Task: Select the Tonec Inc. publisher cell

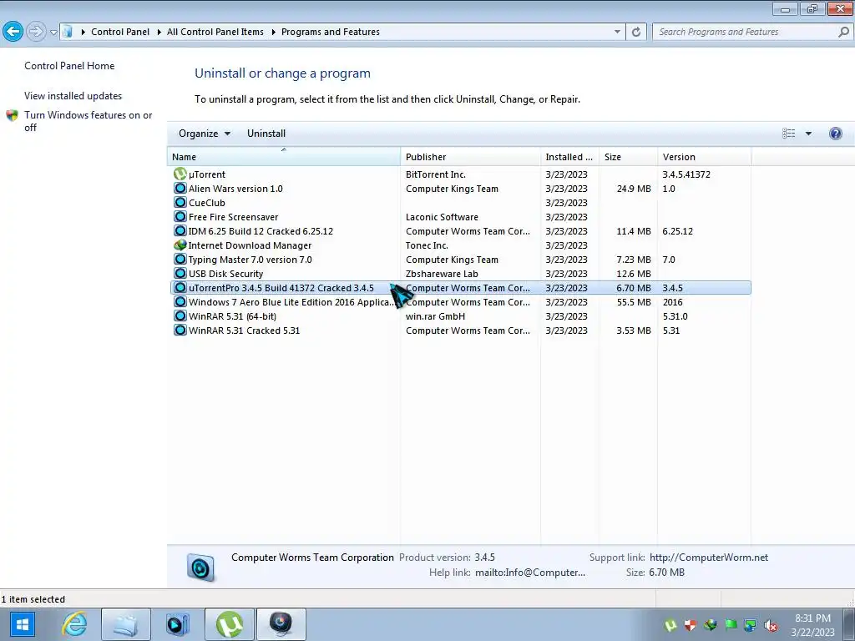Action: 427,245
